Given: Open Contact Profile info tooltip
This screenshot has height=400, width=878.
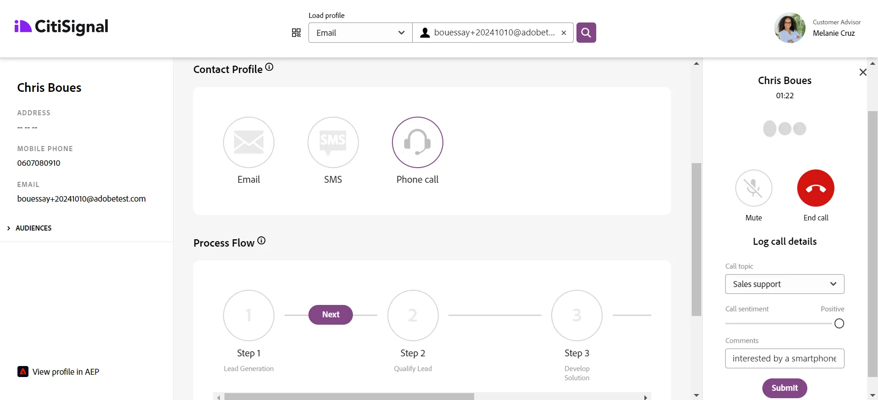Looking at the screenshot, I should [x=269, y=67].
